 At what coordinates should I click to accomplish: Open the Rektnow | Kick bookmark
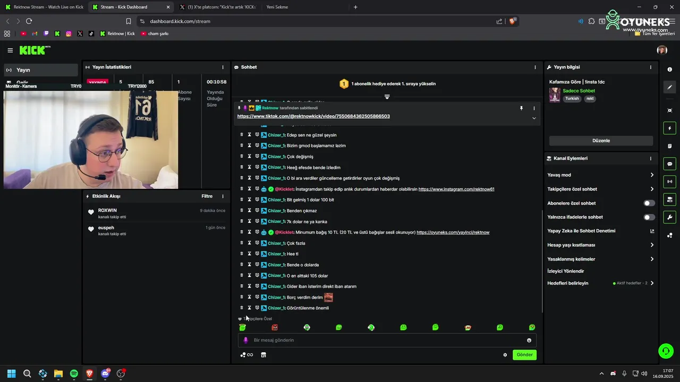pyautogui.click(x=117, y=33)
